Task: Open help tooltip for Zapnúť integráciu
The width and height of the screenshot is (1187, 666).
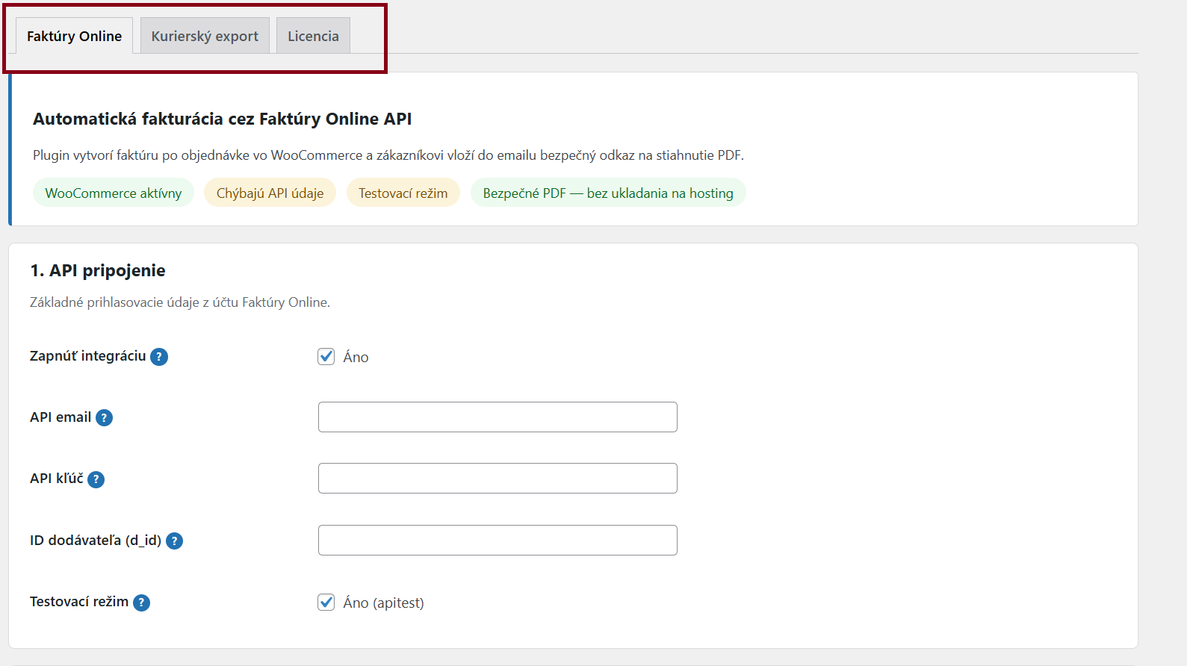Action: pyautogui.click(x=159, y=357)
